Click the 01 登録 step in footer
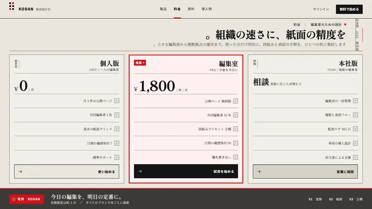372x209 pixels. (x=315, y=199)
